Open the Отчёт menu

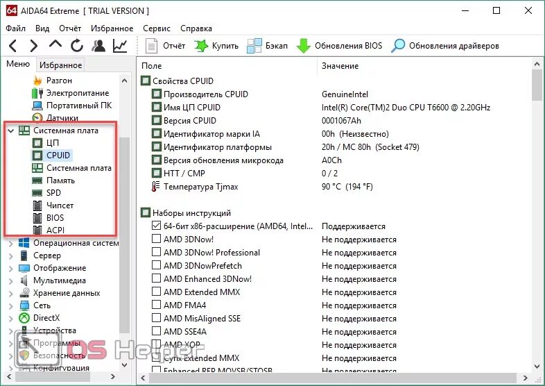point(70,28)
